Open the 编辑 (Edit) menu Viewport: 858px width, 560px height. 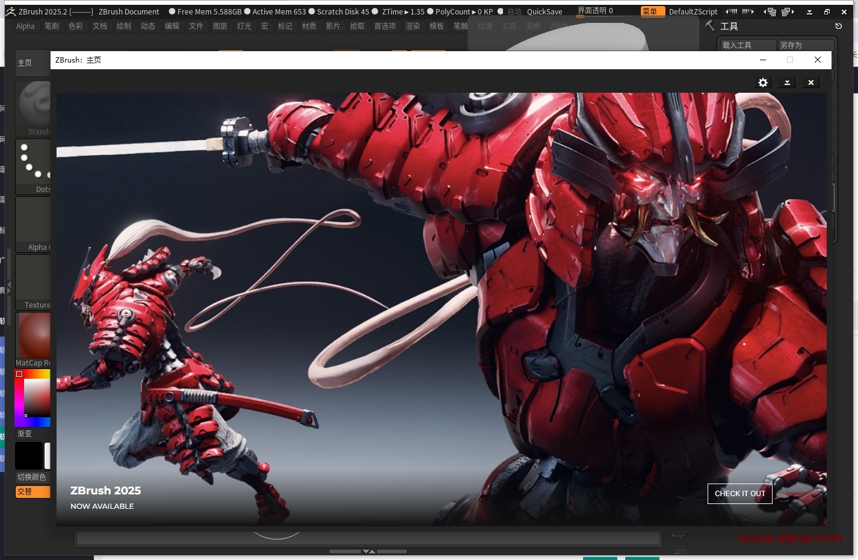point(171,26)
